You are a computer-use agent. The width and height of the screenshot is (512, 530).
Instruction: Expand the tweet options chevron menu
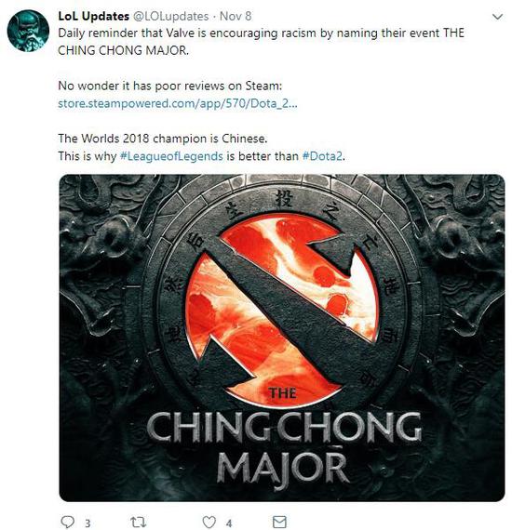pos(497,17)
